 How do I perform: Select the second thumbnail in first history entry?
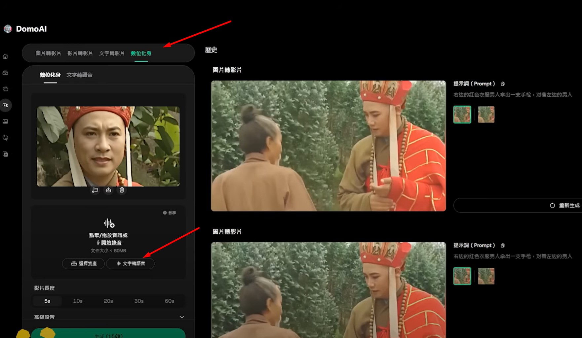coord(486,115)
